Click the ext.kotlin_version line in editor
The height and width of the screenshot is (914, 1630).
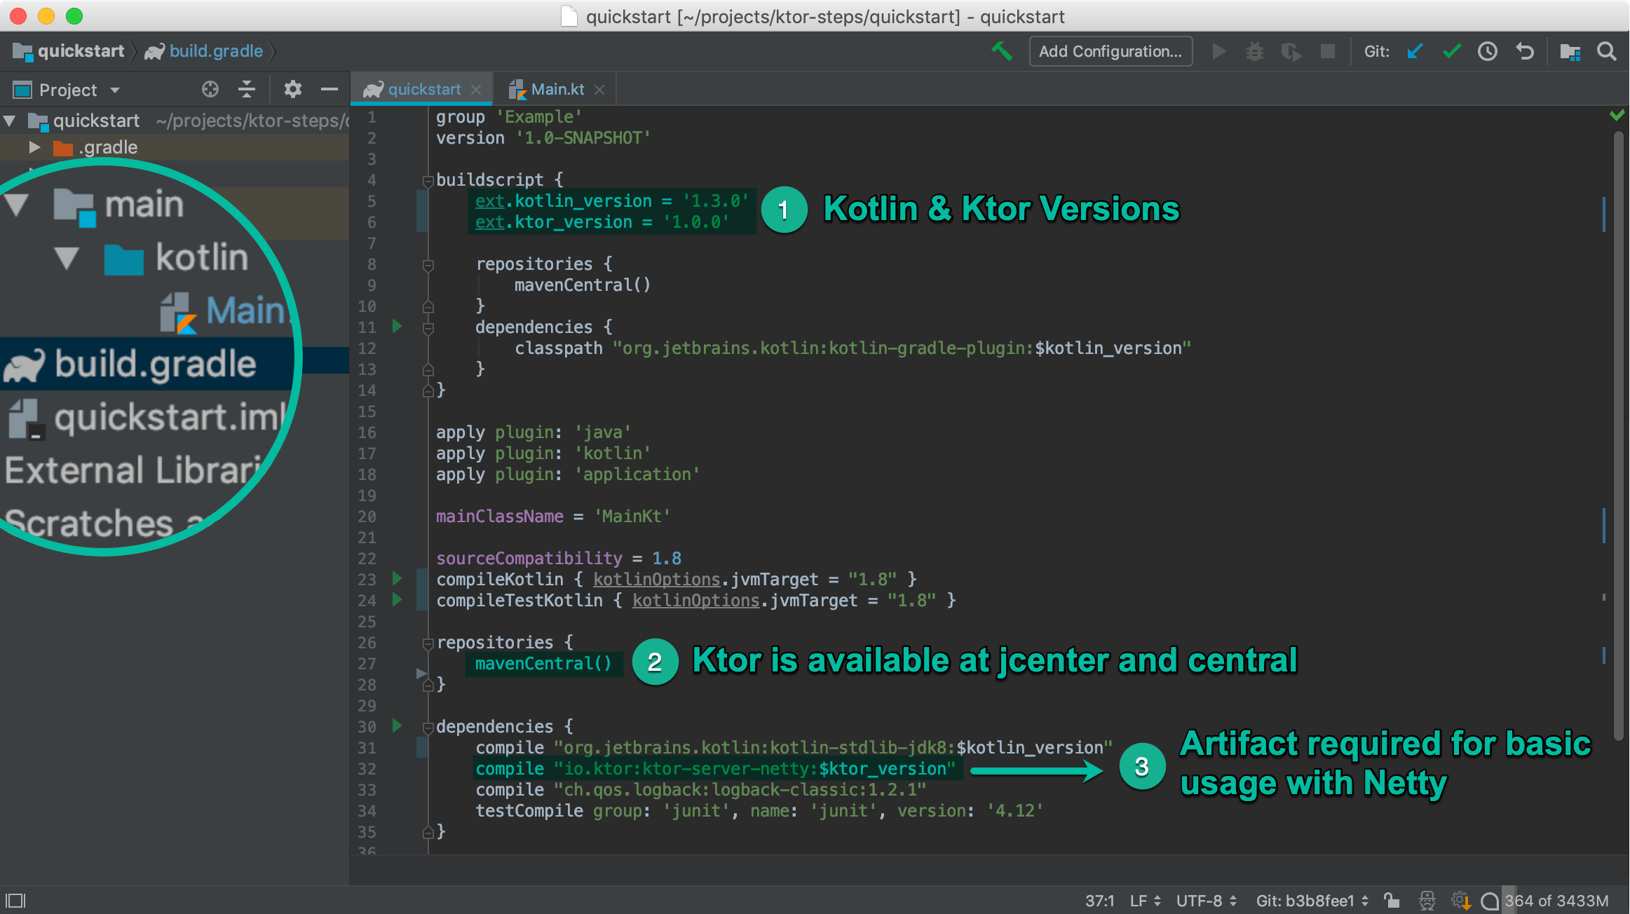tap(611, 201)
